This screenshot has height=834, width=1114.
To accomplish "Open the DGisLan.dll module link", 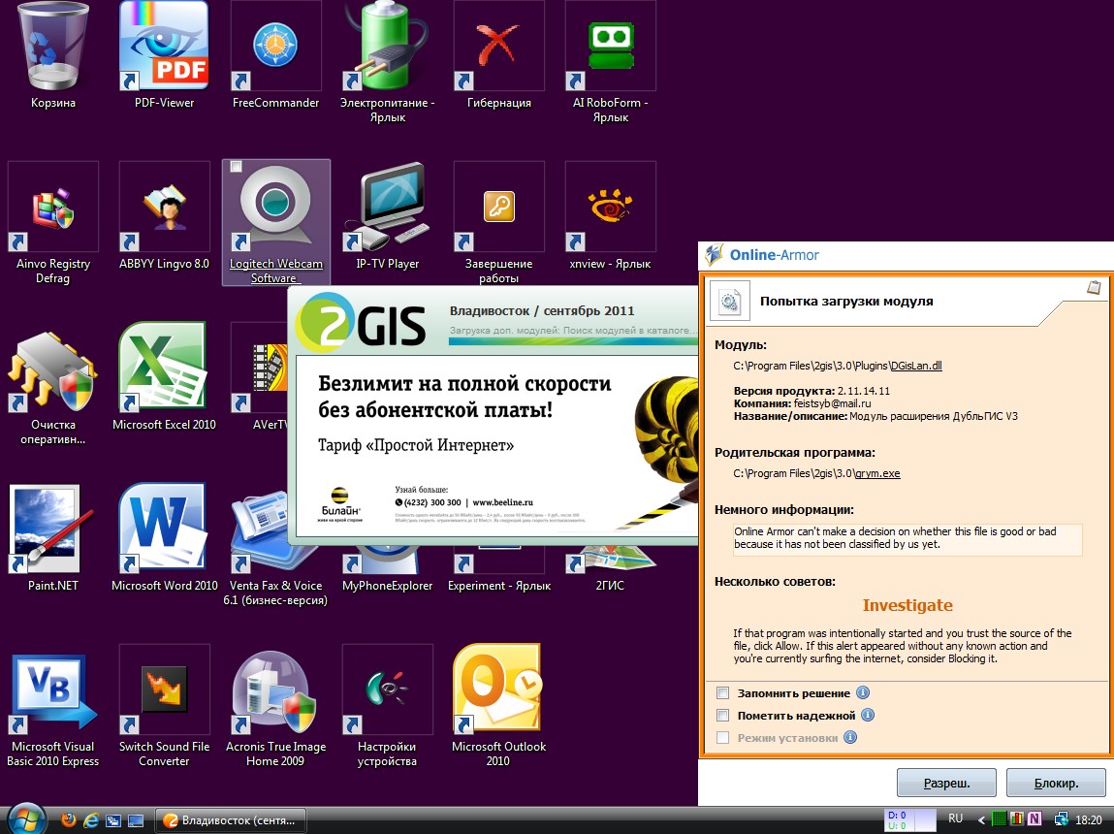I will coord(916,366).
